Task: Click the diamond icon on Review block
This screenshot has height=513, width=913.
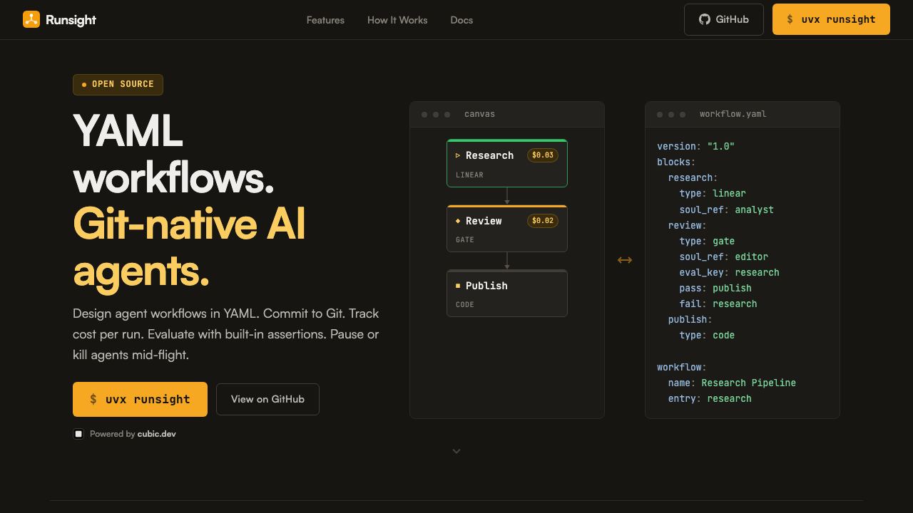Action: pos(458,221)
